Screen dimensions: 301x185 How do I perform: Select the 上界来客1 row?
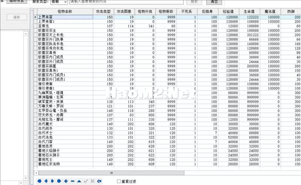click(x=167, y=21)
